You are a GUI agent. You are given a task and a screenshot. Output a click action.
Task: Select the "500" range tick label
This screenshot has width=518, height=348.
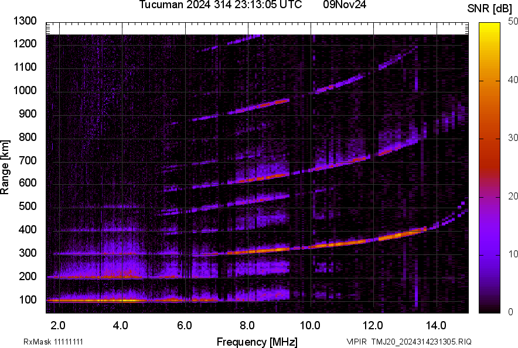[x=28, y=206]
